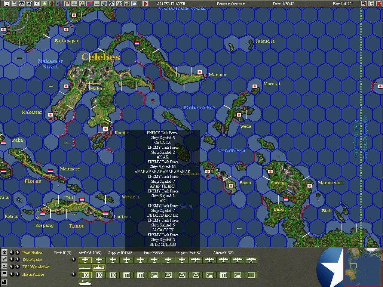
Task: Open Pearl Harbor base name link
Action: (x=32, y=253)
